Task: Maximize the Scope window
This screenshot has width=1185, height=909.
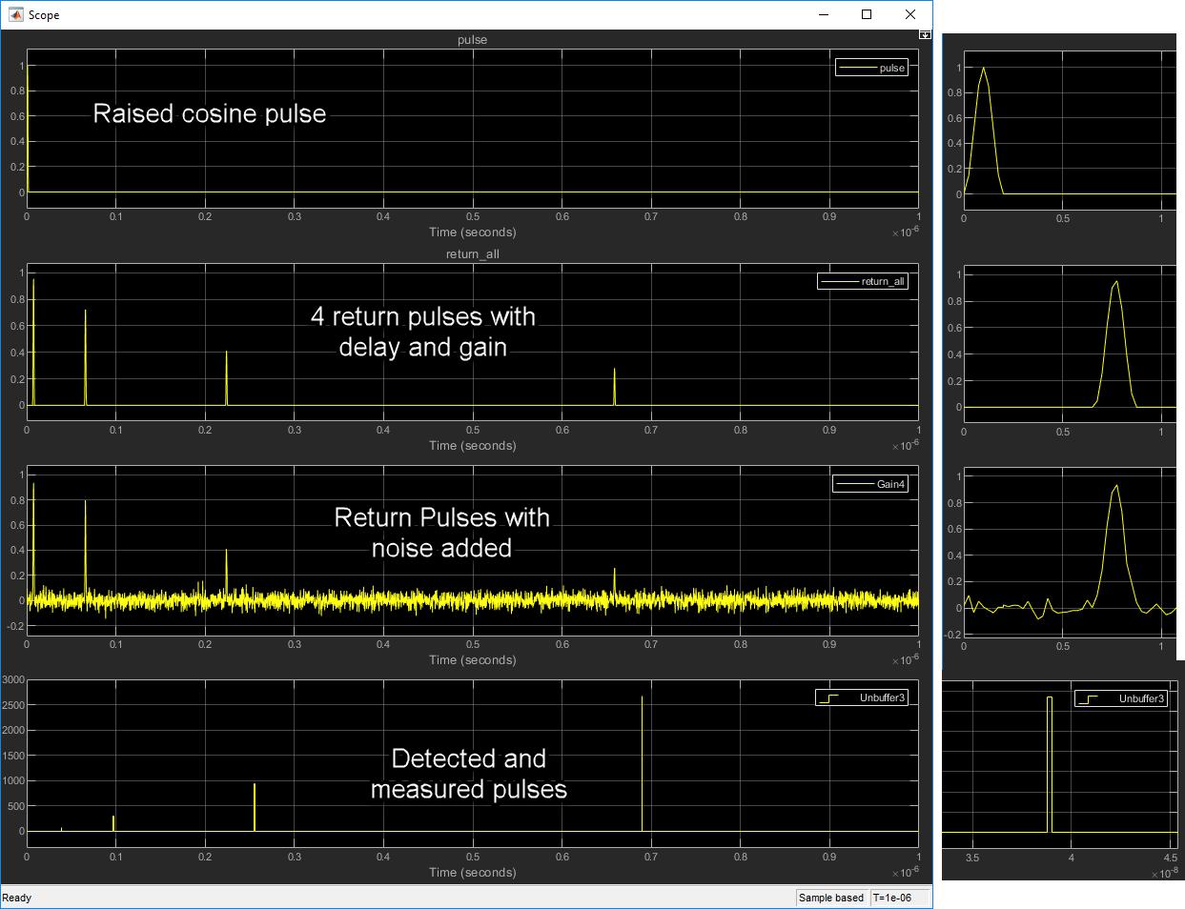Action: point(867,14)
